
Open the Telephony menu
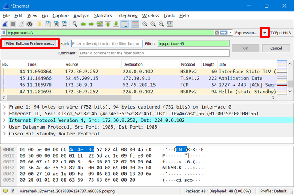127,16
